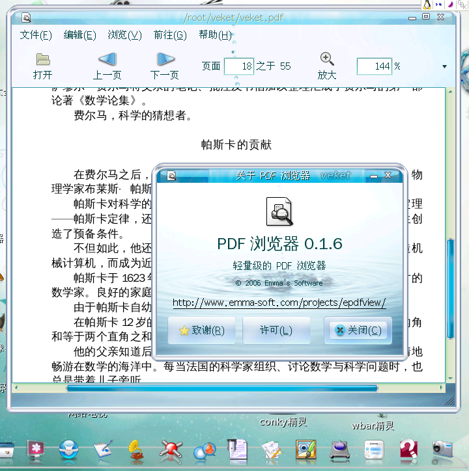Click the heading 帕斯卡的贡献 in the document
Viewport: 469px width, 471px height.
point(236,145)
